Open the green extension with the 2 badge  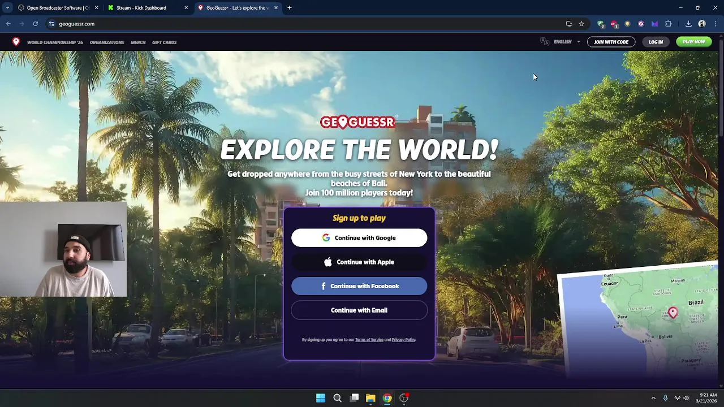point(601,24)
